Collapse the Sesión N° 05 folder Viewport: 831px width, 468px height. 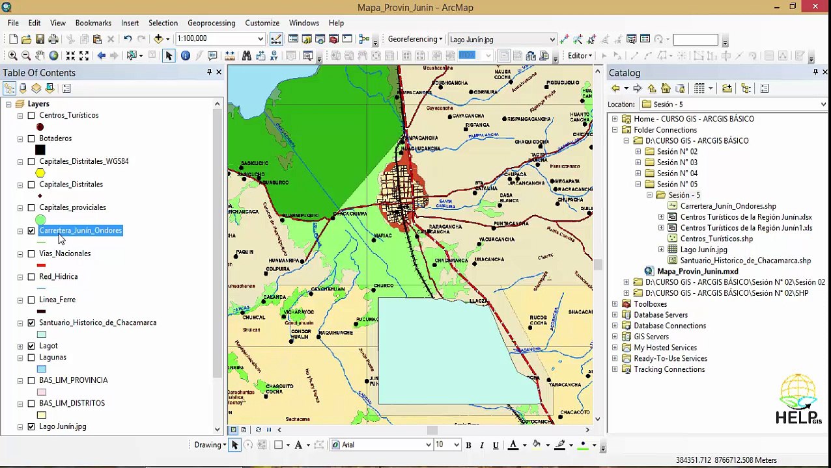click(x=638, y=185)
